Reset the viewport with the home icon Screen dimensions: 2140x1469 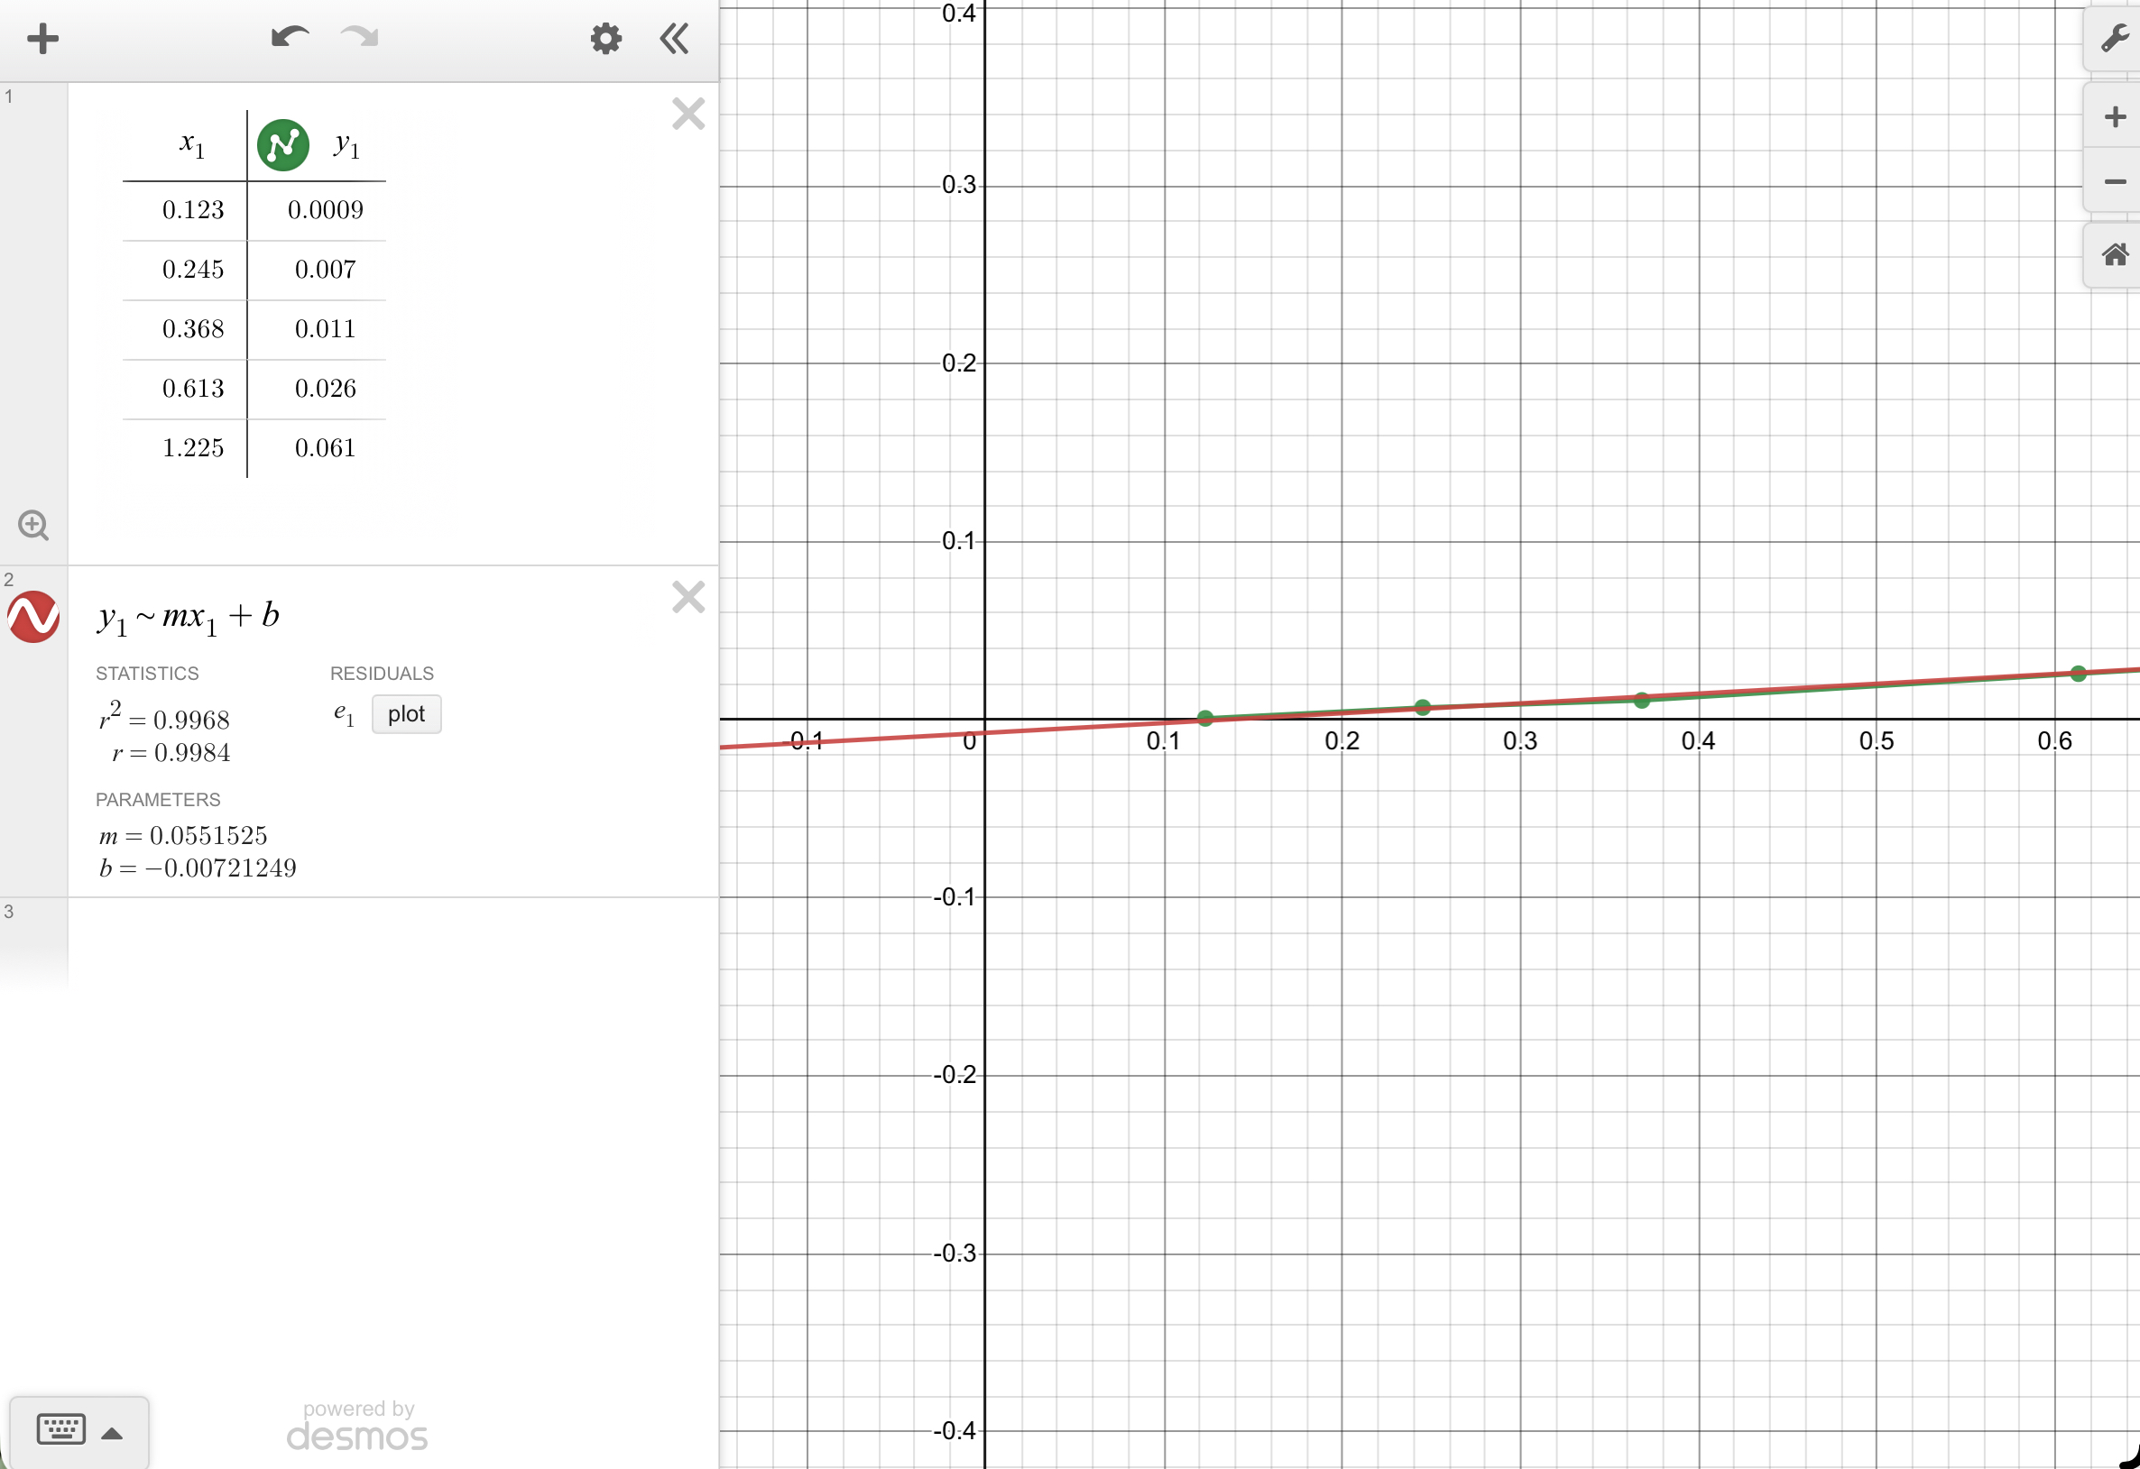2114,255
